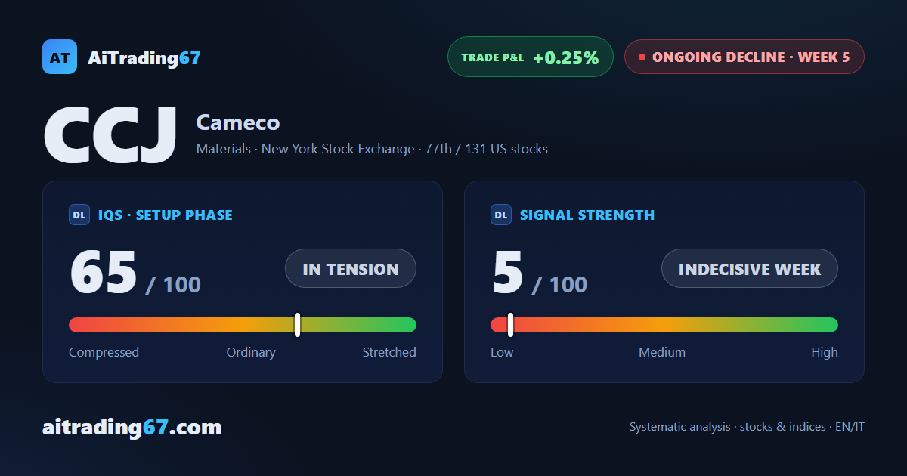Screen dimensions: 907x476
Task: Click the red dot in Ongoing Decline badge
Action: coord(642,57)
